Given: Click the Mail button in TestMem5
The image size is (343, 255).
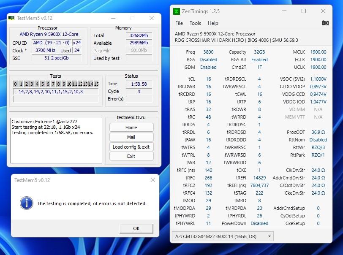Looking at the screenshot, I should [131, 137].
